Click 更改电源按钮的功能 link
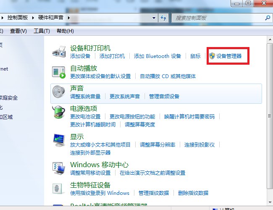This screenshot has width=273, height=210. (132, 116)
